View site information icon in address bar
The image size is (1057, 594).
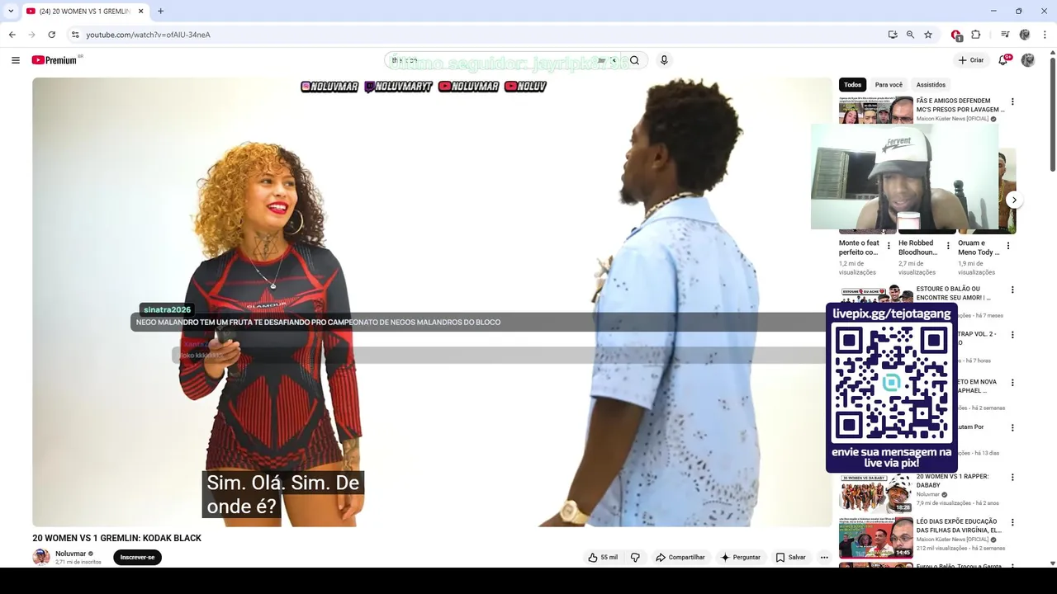[x=75, y=35]
